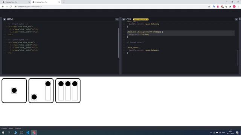Viewport: 241px width, 135px height.
Task: Open the cloud sync tray icon
Action: tap(217, 132)
